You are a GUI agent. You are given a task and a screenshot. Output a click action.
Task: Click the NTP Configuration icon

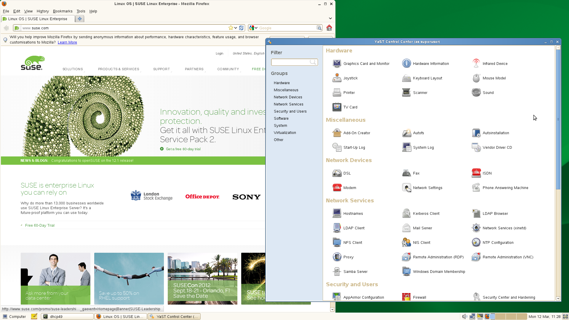click(x=476, y=242)
